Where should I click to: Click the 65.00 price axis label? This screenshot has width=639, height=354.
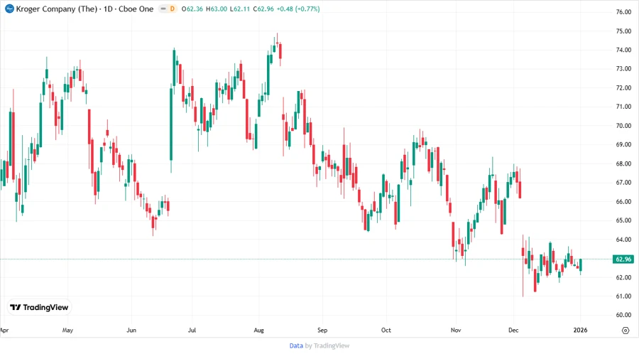click(x=623, y=220)
